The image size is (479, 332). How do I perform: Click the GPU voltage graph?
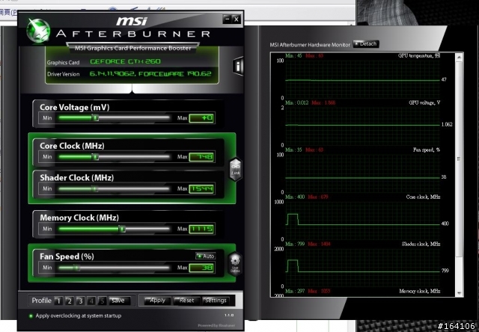click(x=362, y=126)
